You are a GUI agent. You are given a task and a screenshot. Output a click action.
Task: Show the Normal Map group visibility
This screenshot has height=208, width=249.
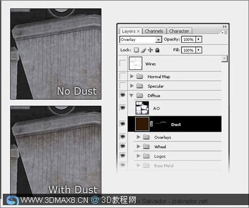pyautogui.click(x=123, y=76)
